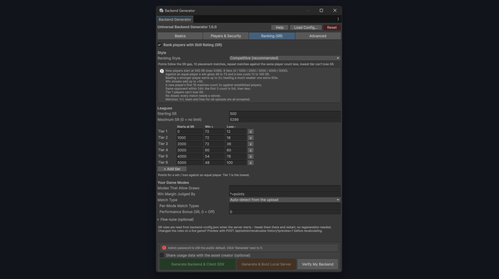Click Tier 4 Starts at SR field

[x=190, y=150]
